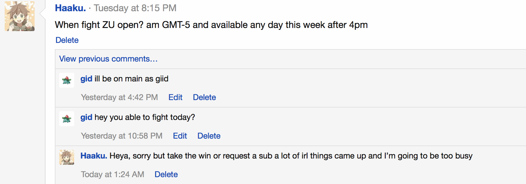This screenshot has width=526, height=184.
Task: Open the 'Tuesday at 8:15 PM' timestamp
Action: 135,8
